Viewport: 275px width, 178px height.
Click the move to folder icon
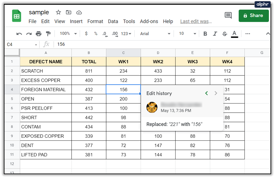point(69,12)
